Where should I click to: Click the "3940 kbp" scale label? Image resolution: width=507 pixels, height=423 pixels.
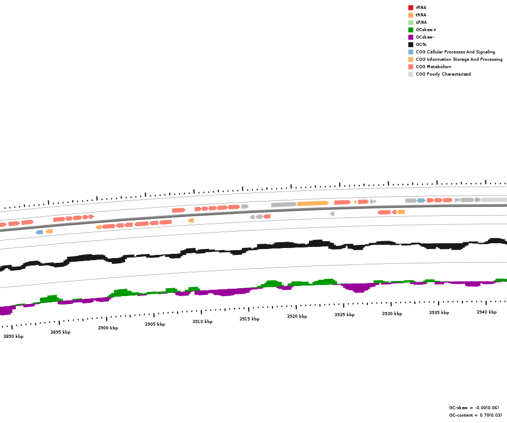486,312
